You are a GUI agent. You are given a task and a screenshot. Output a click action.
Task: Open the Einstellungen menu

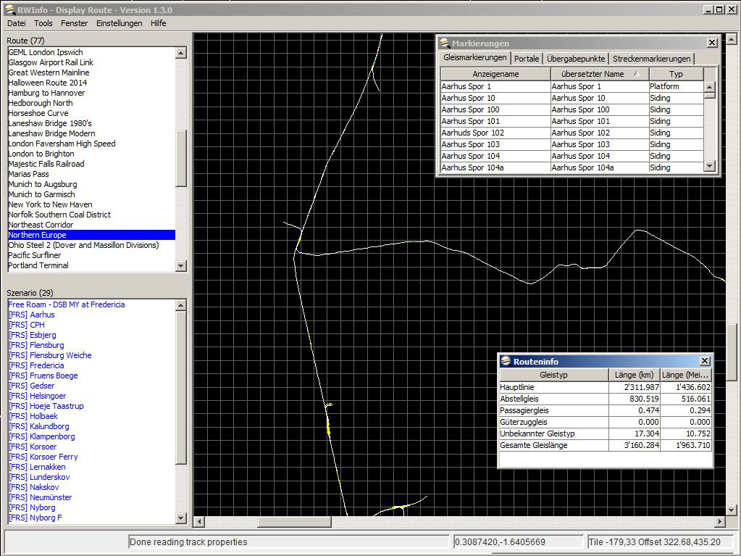tap(119, 23)
